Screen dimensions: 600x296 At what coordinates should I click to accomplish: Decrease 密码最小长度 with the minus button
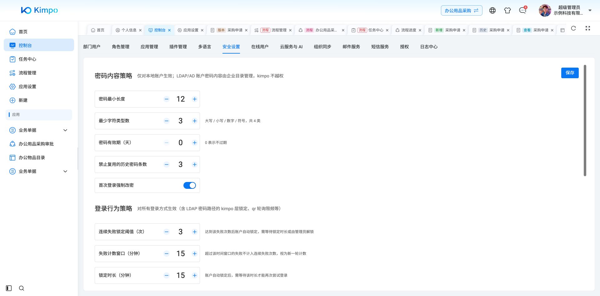[167, 99]
